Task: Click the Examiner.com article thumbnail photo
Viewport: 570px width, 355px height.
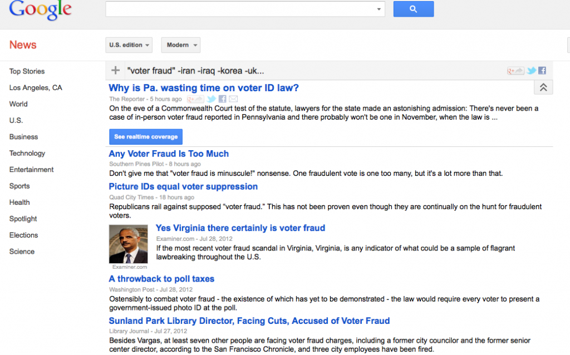Action: [129, 244]
